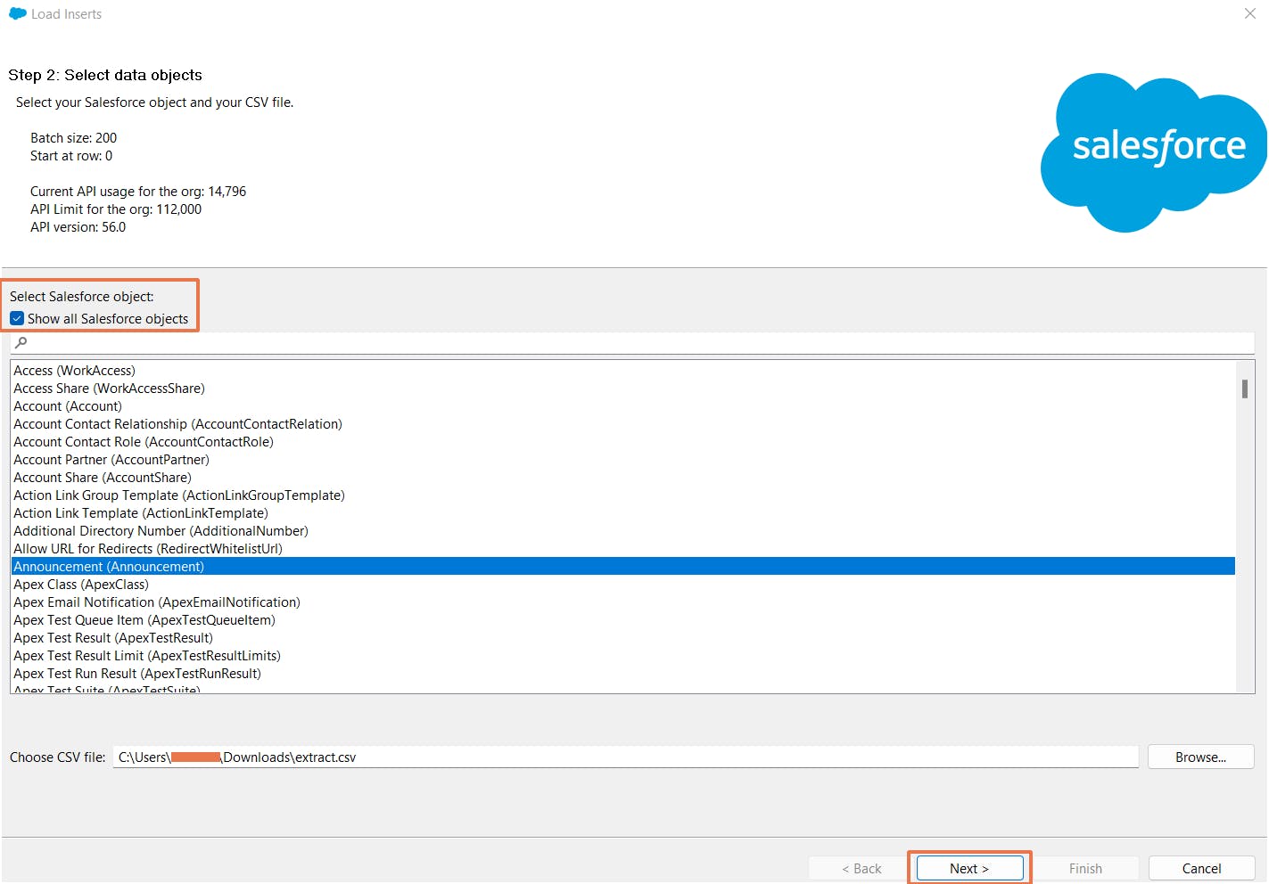Select Access (WorkAccess) object
The width and height of the screenshot is (1269, 884).
(x=622, y=370)
